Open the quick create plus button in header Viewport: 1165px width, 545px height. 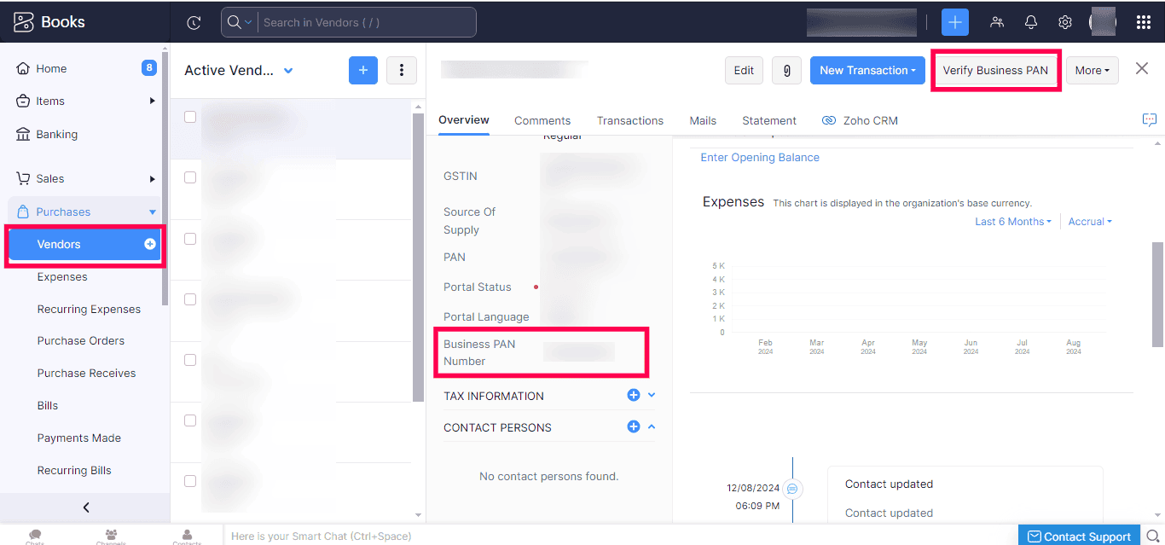pyautogui.click(x=954, y=23)
